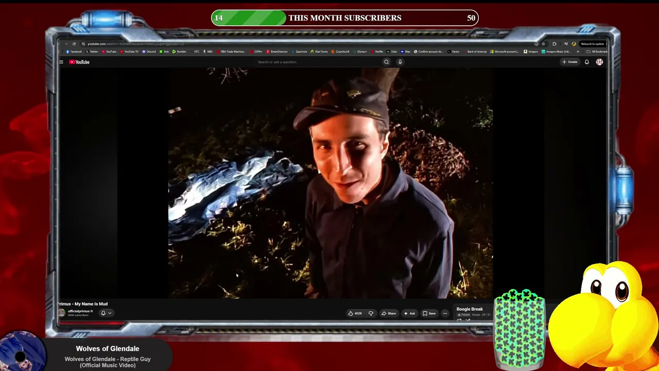This screenshot has width=659, height=371.
Task: Open the Discord bookmark
Action: [x=149, y=52]
